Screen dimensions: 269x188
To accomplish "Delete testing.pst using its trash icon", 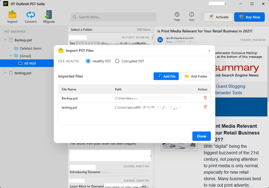I will pos(205,107).
